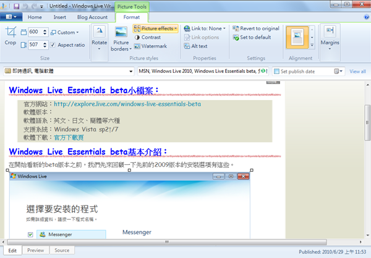
Task: Click the 官方下載頁 download link
Action: [69, 138]
